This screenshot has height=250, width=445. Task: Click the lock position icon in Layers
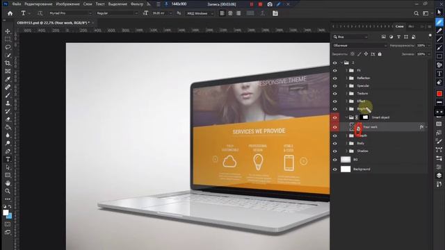pos(366,54)
